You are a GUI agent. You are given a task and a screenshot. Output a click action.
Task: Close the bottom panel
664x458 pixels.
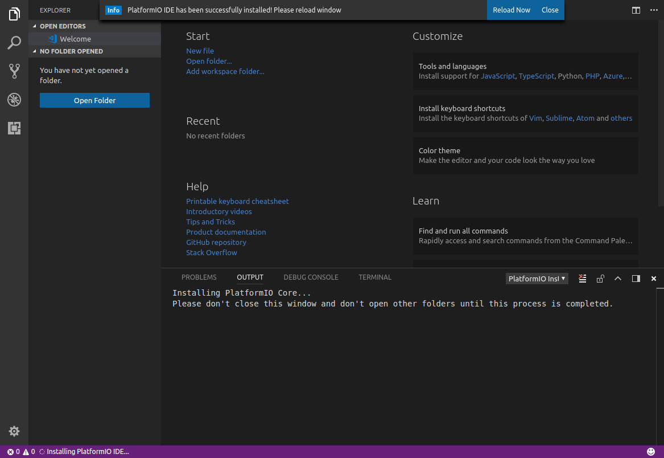(x=653, y=279)
